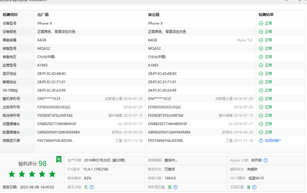Screen dimensions: 307x193
Task: Click the green check icon in 蓝牙地址 row
Action: point(261,74)
